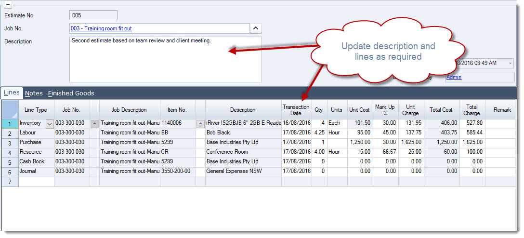Select row header 4

click(x=10, y=153)
